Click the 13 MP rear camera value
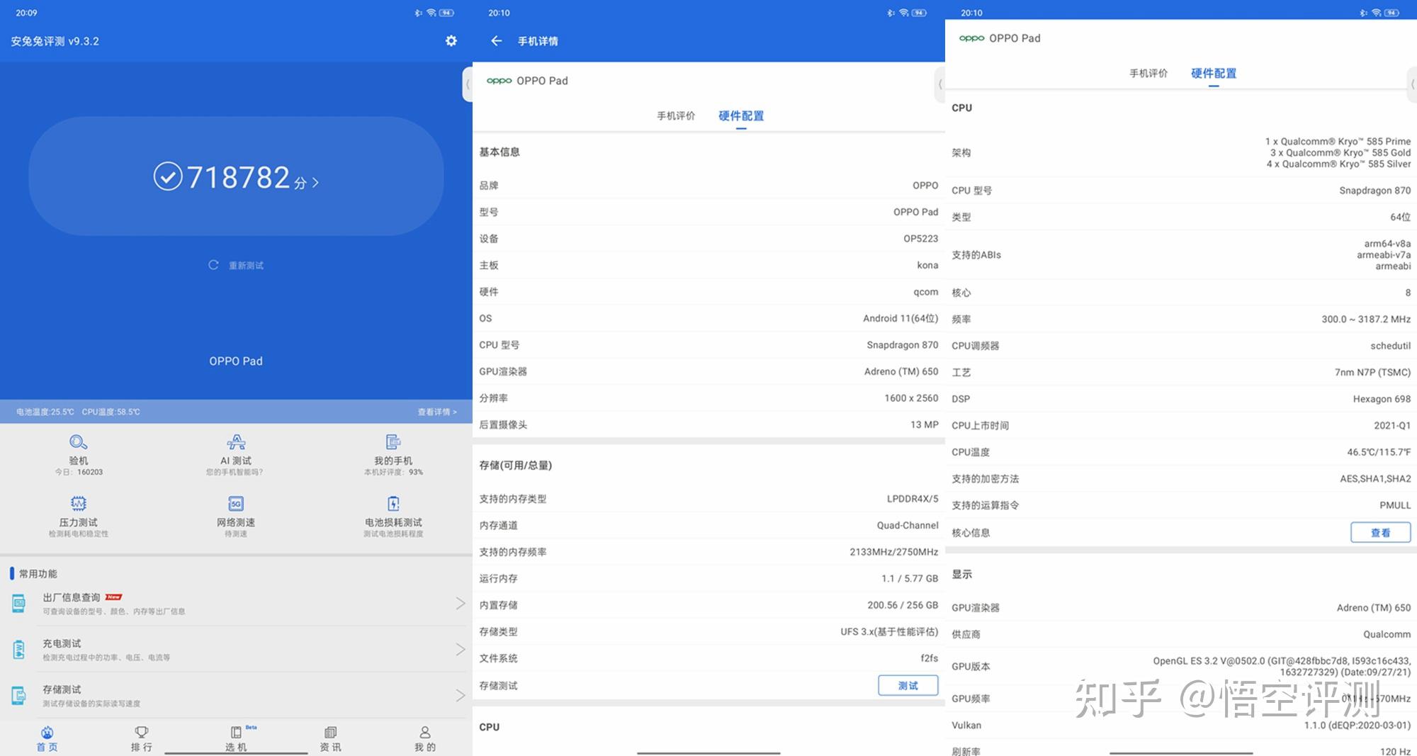 point(925,424)
